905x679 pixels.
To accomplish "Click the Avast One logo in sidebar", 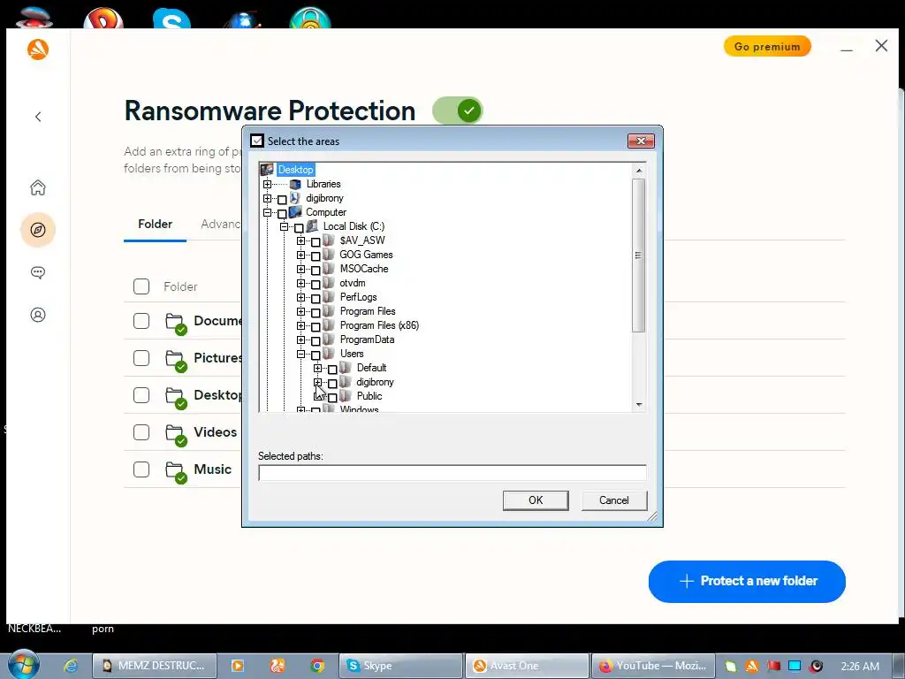I will pyautogui.click(x=37, y=50).
